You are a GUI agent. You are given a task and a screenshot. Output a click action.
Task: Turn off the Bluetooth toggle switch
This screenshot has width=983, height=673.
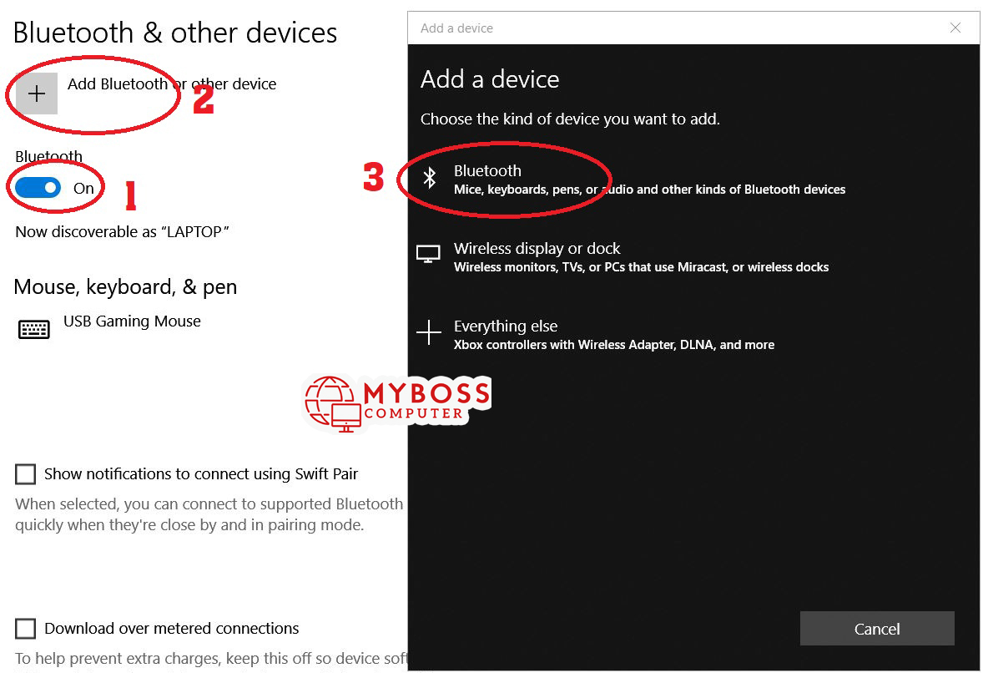point(38,188)
